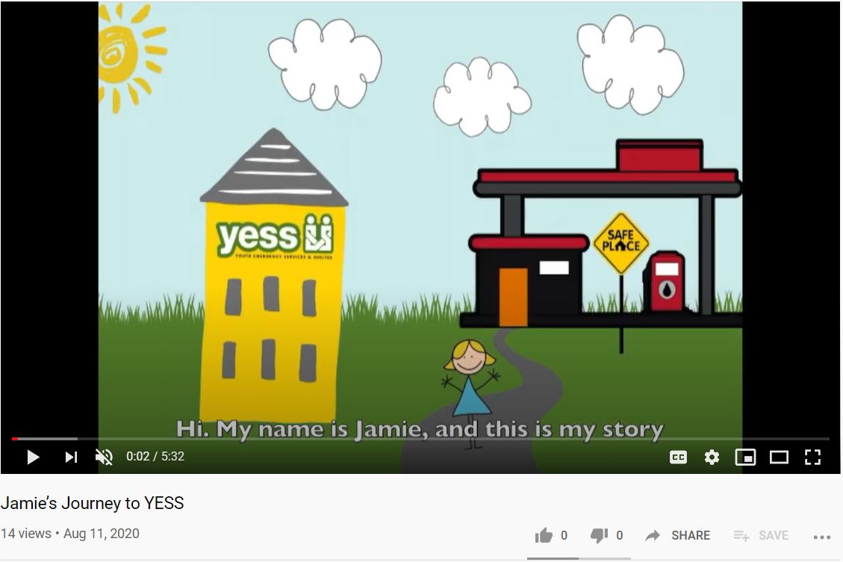Open video settings gear menu

coord(712,458)
